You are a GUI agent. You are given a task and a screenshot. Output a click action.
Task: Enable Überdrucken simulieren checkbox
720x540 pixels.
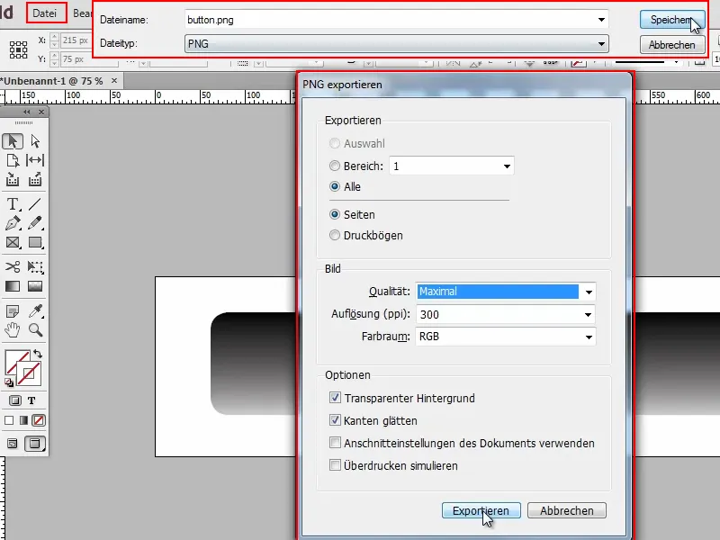[x=335, y=465]
